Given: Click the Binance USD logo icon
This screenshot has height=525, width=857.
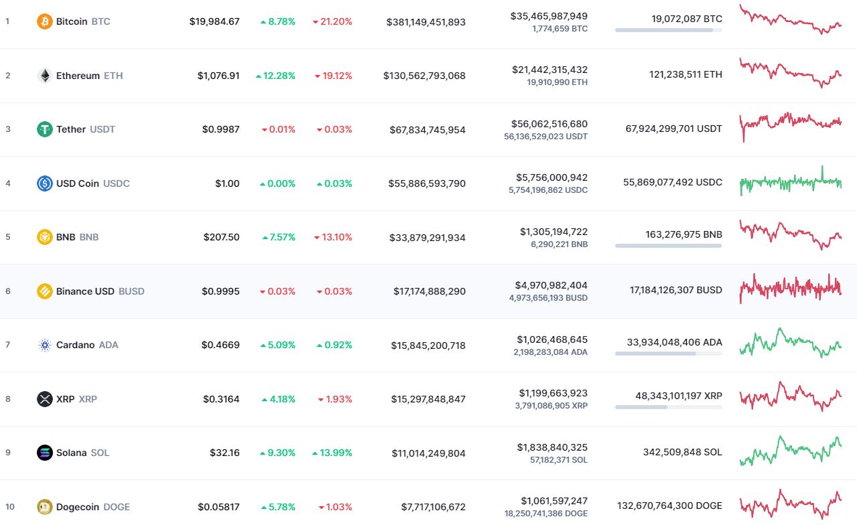Looking at the screenshot, I should [44, 291].
